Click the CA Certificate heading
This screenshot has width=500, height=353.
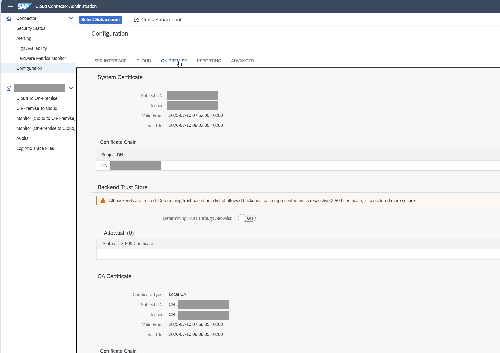click(x=114, y=276)
